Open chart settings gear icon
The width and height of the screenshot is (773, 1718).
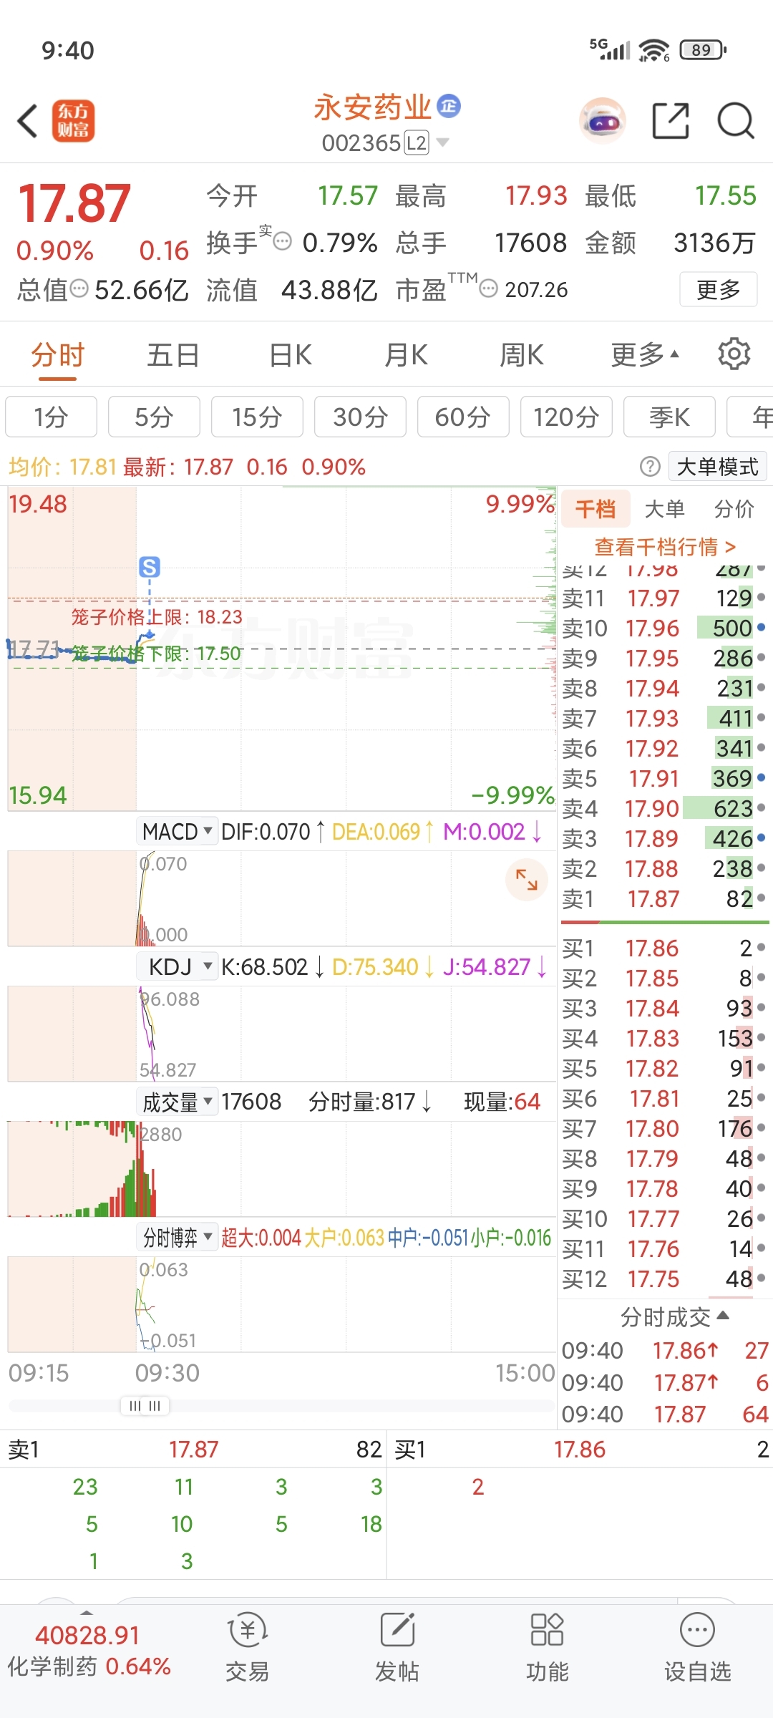click(x=734, y=354)
